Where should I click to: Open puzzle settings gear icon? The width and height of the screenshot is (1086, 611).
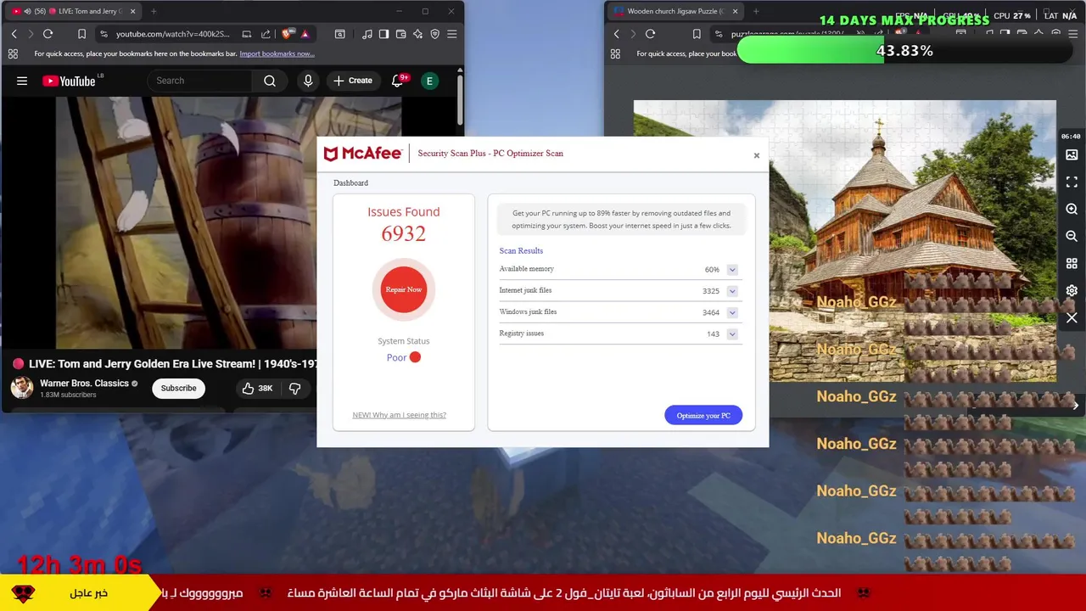pos(1072,290)
